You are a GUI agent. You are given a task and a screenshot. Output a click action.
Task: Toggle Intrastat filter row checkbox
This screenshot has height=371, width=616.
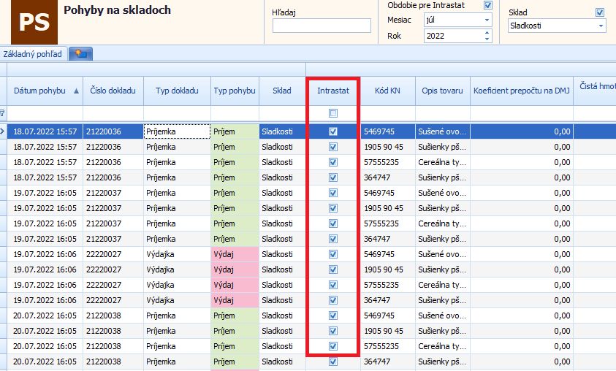point(333,113)
